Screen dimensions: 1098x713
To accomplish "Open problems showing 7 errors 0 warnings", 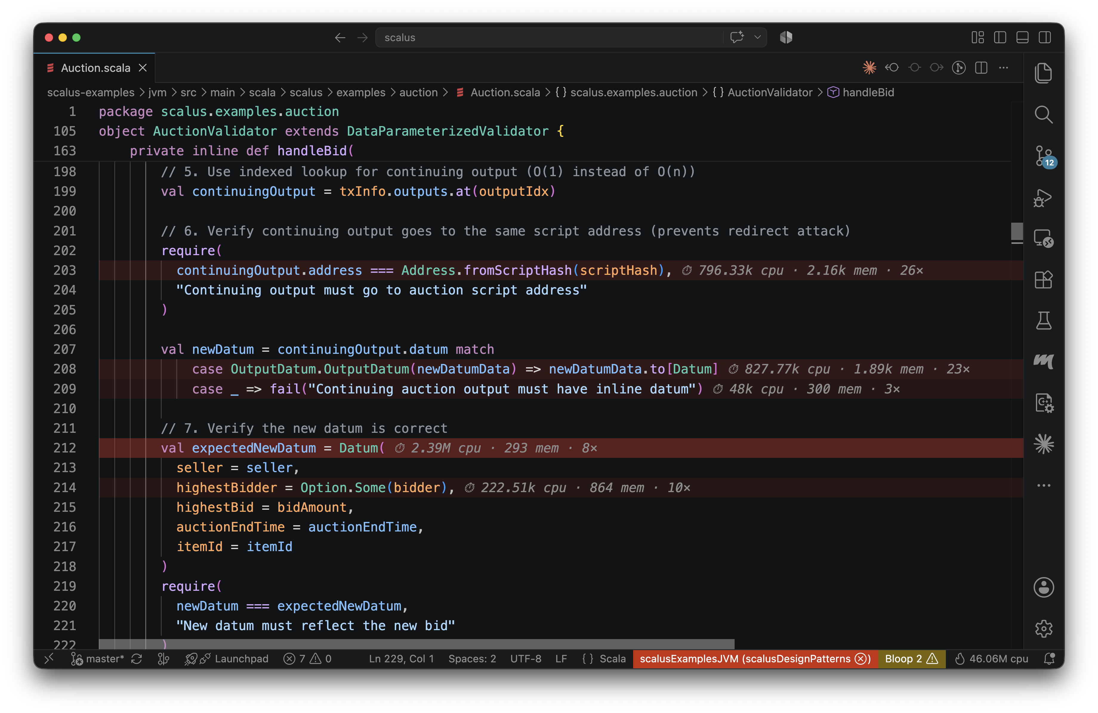I will (307, 659).
